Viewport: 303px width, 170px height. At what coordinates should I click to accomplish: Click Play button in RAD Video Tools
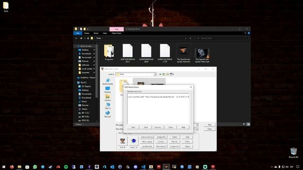[209, 125]
